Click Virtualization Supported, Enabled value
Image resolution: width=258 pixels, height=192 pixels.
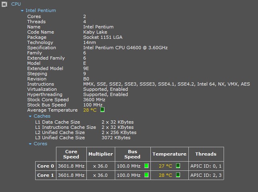(x=106, y=89)
